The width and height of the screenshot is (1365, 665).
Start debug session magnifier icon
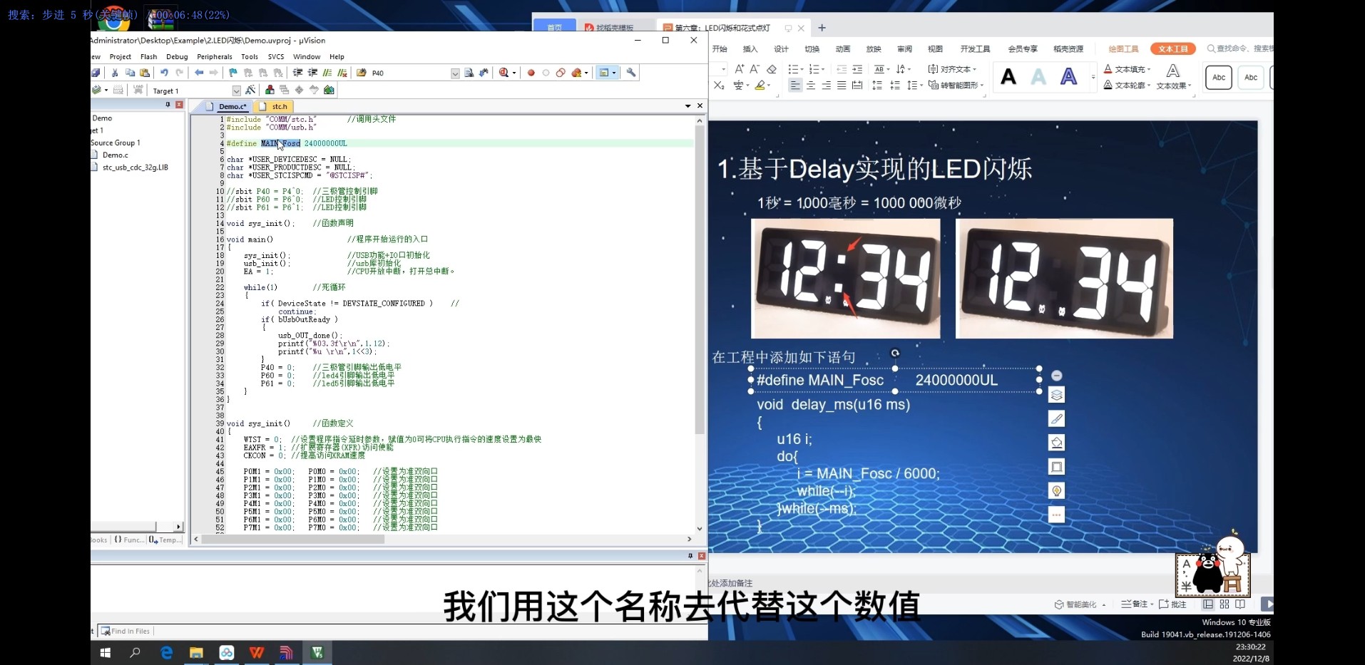coord(504,73)
